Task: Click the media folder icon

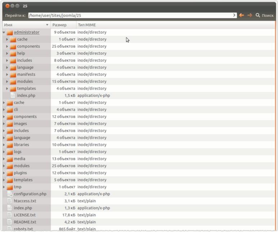Action: (x=10, y=159)
